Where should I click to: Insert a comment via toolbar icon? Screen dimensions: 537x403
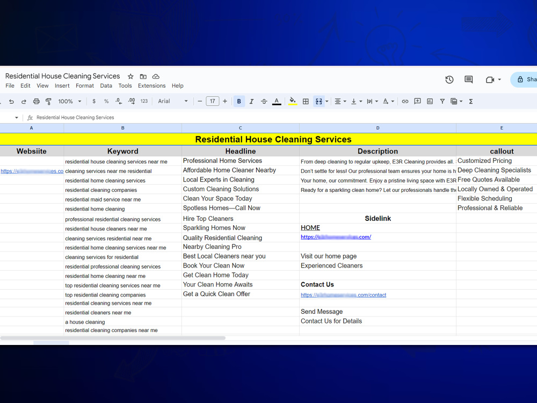pyautogui.click(x=417, y=102)
